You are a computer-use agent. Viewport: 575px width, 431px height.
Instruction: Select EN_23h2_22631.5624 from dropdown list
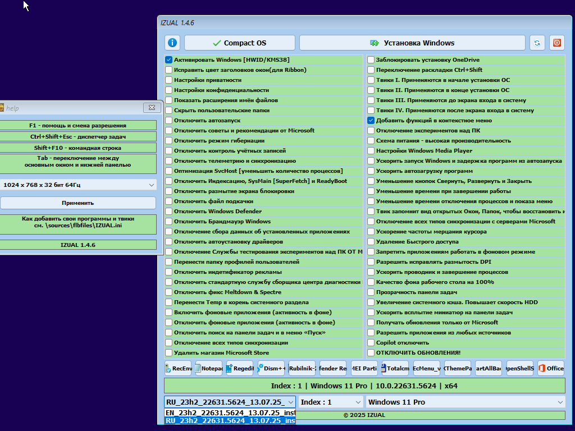[230, 412]
